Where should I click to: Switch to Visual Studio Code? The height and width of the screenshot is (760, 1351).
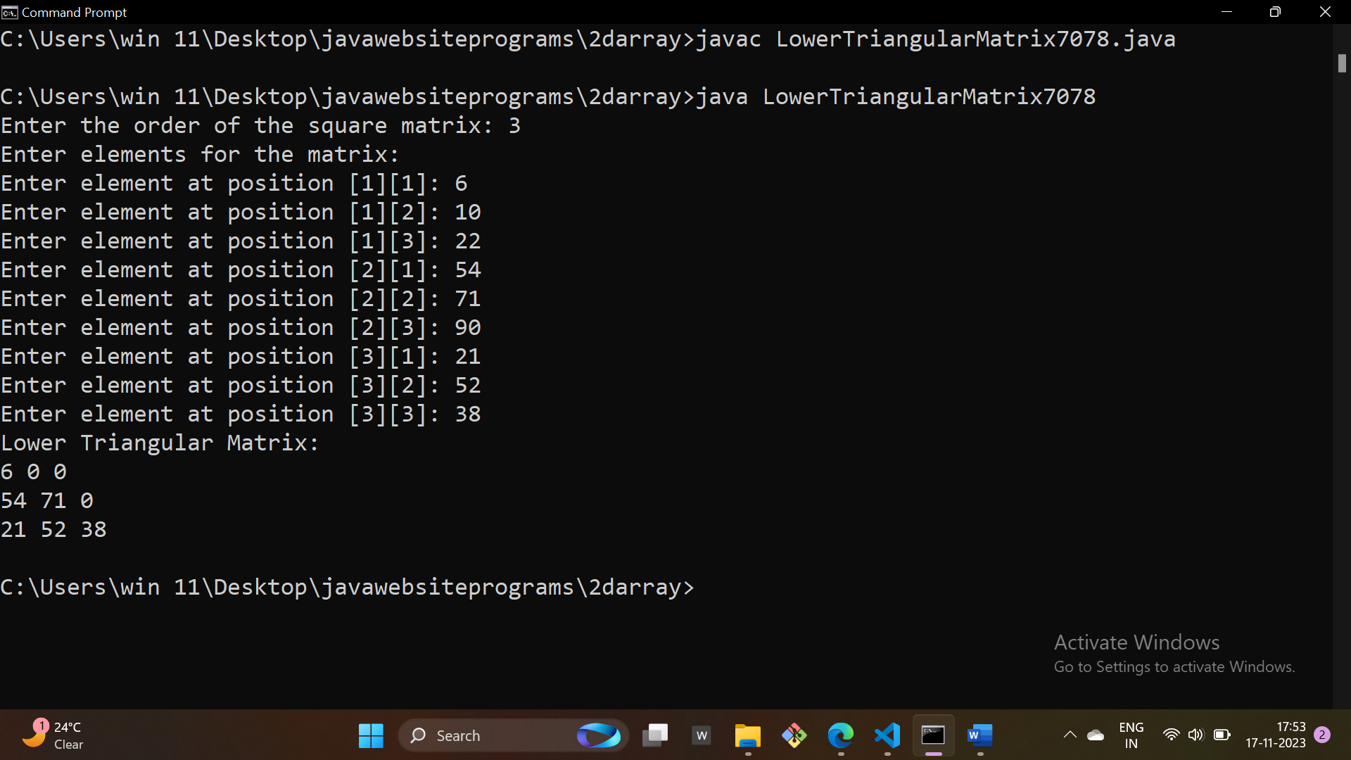(887, 735)
